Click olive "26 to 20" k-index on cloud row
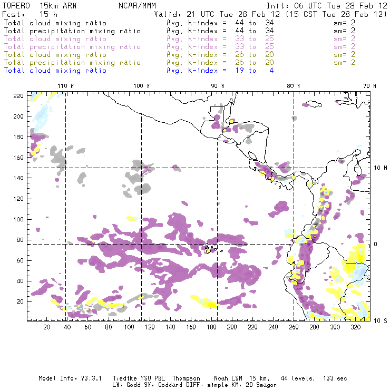 [255, 54]
